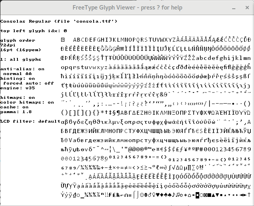Click the backslash glyph \
Viewport: 254px width, 206px height.
[x=114, y=149]
